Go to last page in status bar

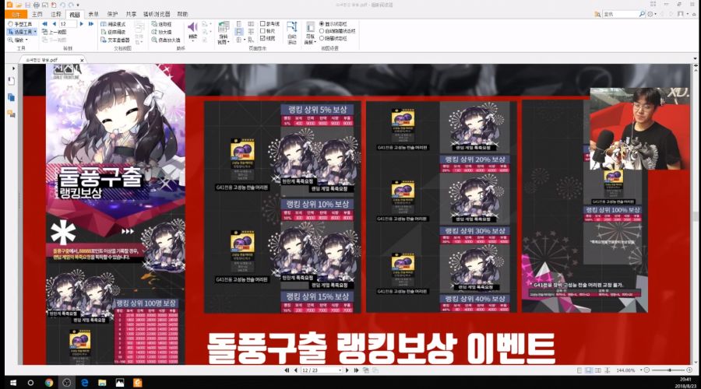pyautogui.click(x=356, y=370)
